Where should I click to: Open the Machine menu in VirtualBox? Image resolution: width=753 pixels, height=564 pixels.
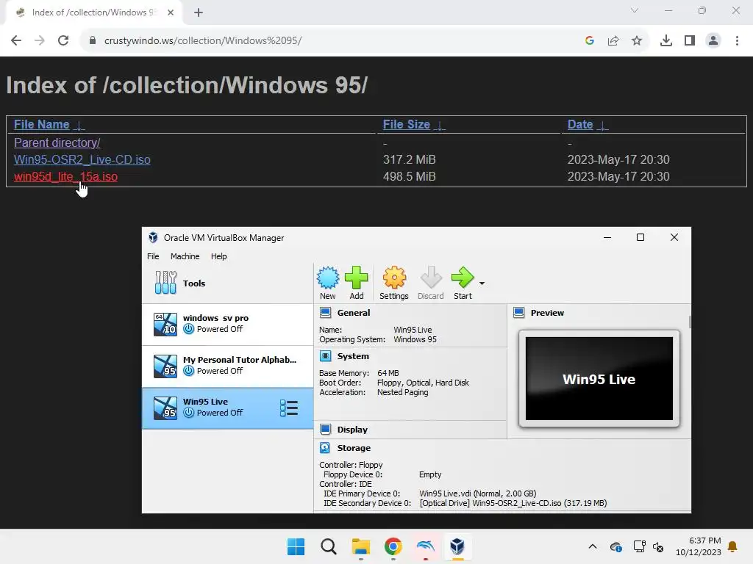click(185, 256)
